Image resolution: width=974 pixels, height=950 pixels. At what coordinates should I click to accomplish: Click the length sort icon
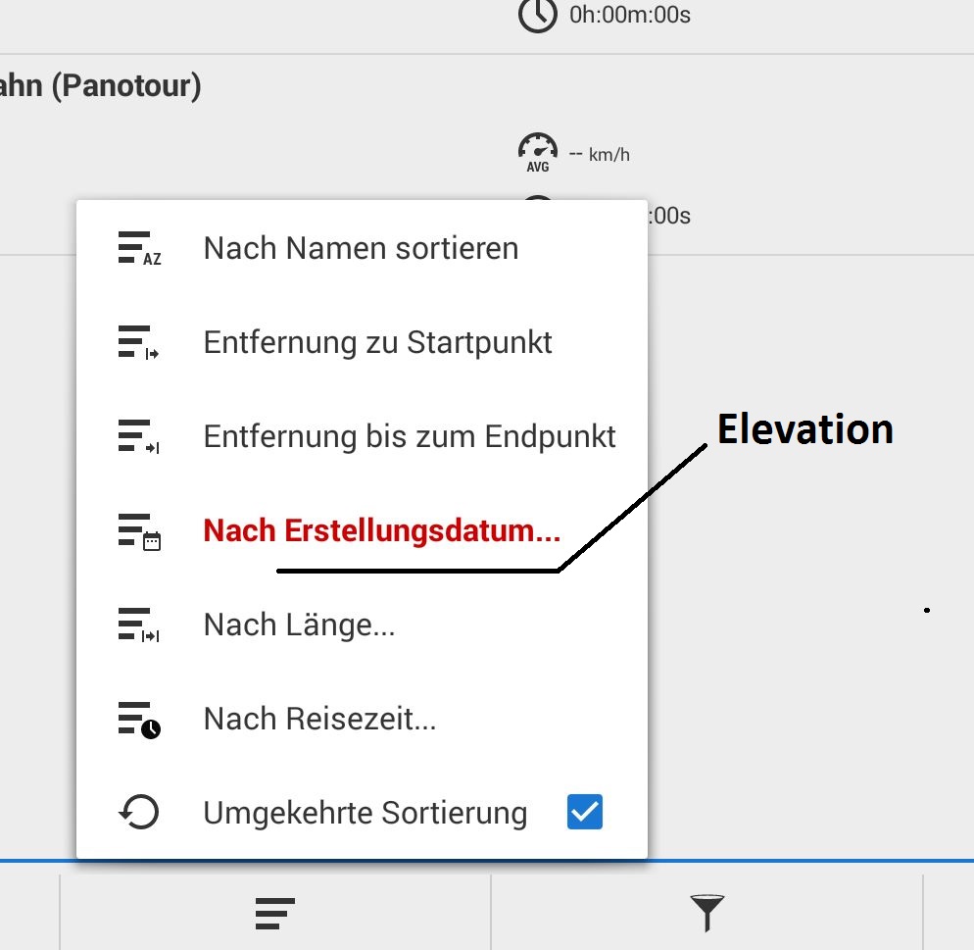click(x=138, y=625)
